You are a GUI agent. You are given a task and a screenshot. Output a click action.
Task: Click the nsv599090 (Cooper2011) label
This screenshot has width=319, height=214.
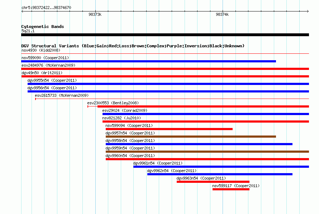click(45, 58)
